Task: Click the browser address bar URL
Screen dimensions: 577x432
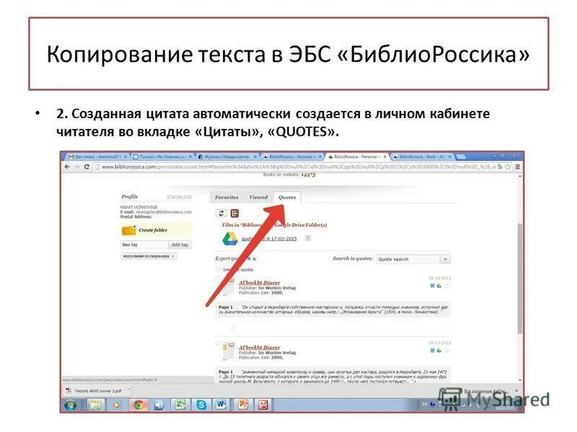Action: pyautogui.click(x=298, y=167)
